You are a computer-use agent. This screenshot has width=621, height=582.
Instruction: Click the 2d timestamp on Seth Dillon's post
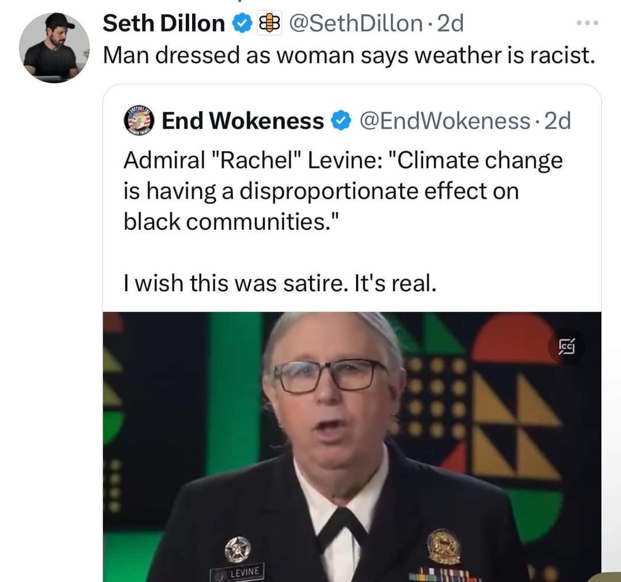(450, 24)
